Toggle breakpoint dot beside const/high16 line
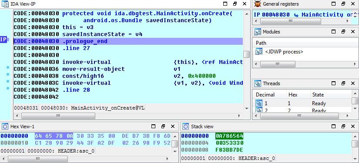This screenshot has width=359, height=163. tap(8, 74)
